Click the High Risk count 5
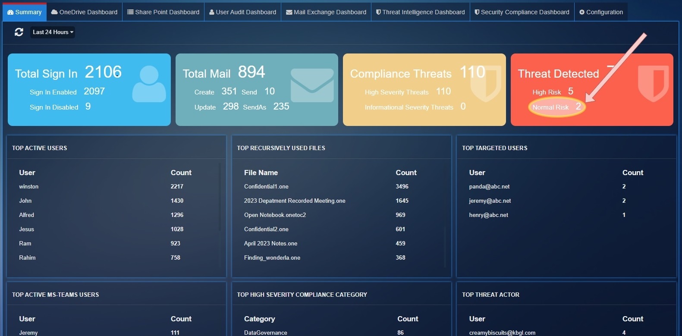Viewport: 682px width, 336px height. 571,91
